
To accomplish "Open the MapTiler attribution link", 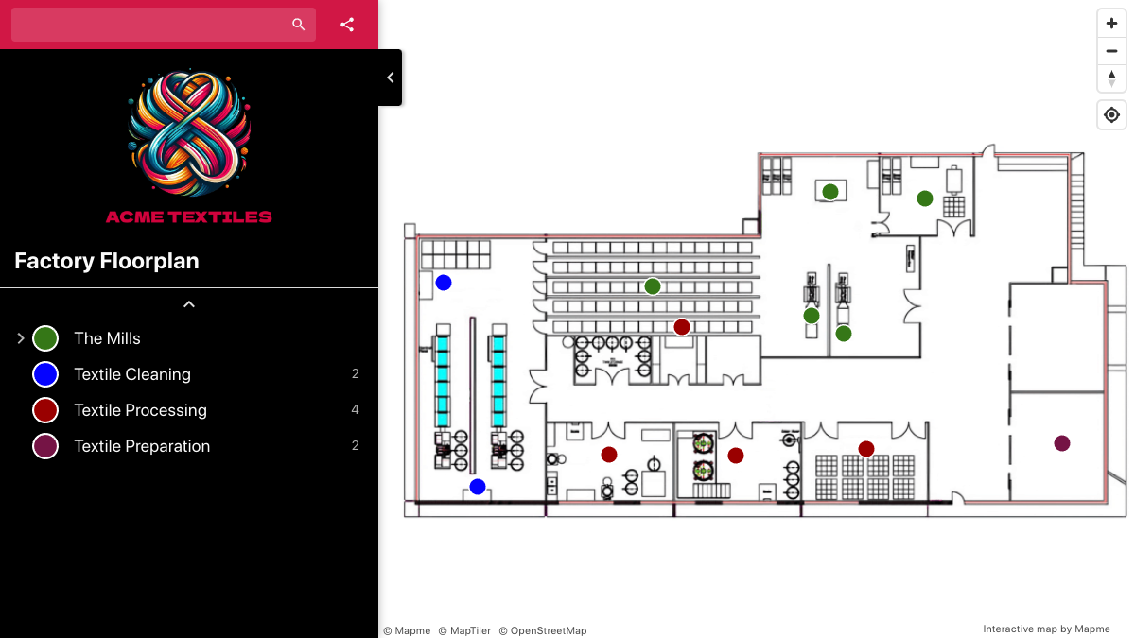I will click(x=464, y=630).
